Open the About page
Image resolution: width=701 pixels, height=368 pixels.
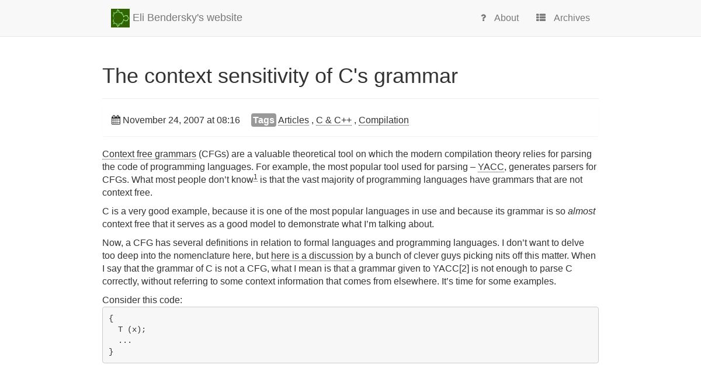point(506,18)
